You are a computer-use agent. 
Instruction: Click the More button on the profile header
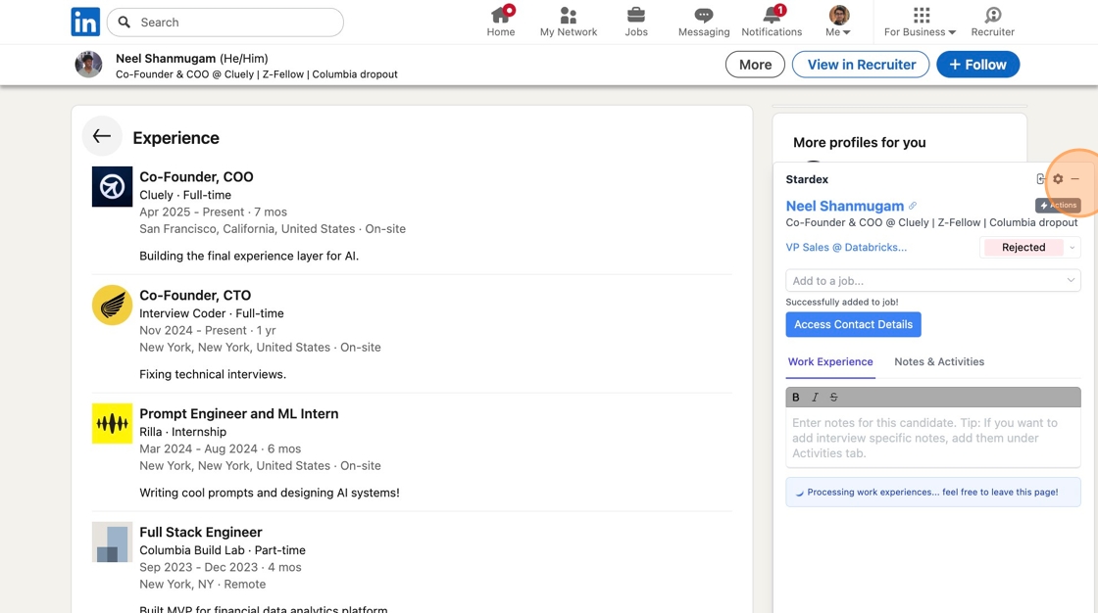pyautogui.click(x=755, y=65)
